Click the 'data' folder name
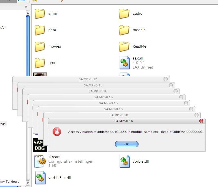This screenshot has width=218, height=187. [52, 30]
